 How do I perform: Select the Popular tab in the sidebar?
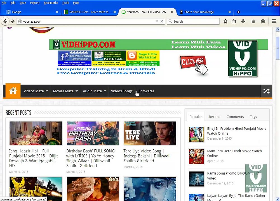(x=196, y=117)
